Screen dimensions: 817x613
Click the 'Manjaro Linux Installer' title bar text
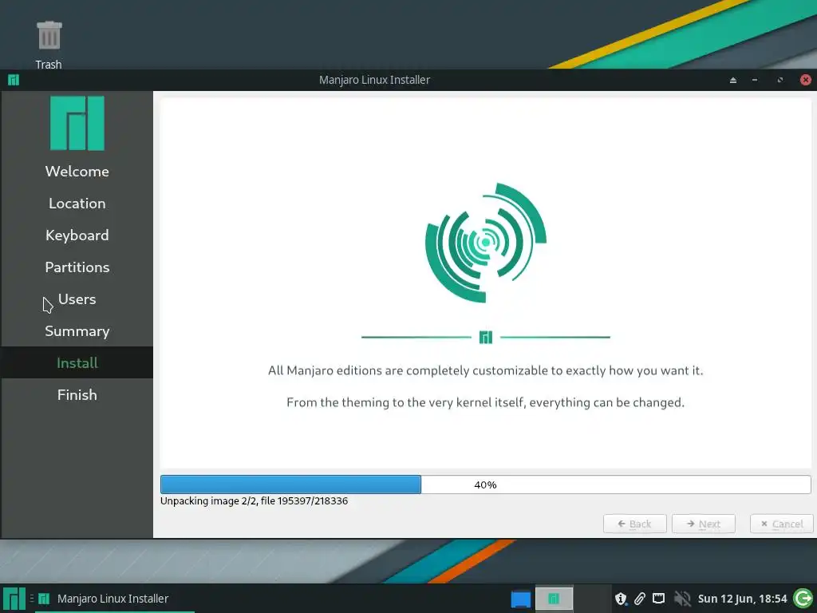pyautogui.click(x=375, y=80)
